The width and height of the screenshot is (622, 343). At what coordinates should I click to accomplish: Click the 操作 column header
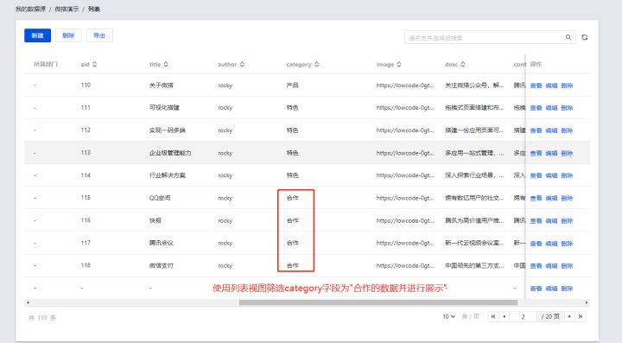pyautogui.click(x=536, y=64)
